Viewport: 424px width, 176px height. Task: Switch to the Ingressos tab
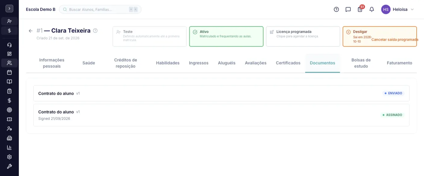199,63
